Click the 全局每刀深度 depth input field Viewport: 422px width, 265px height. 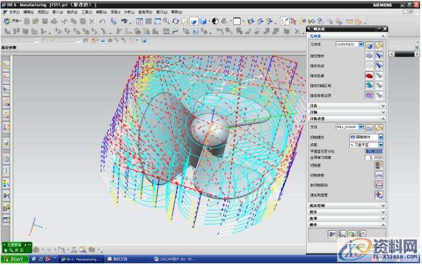[x=373, y=157]
